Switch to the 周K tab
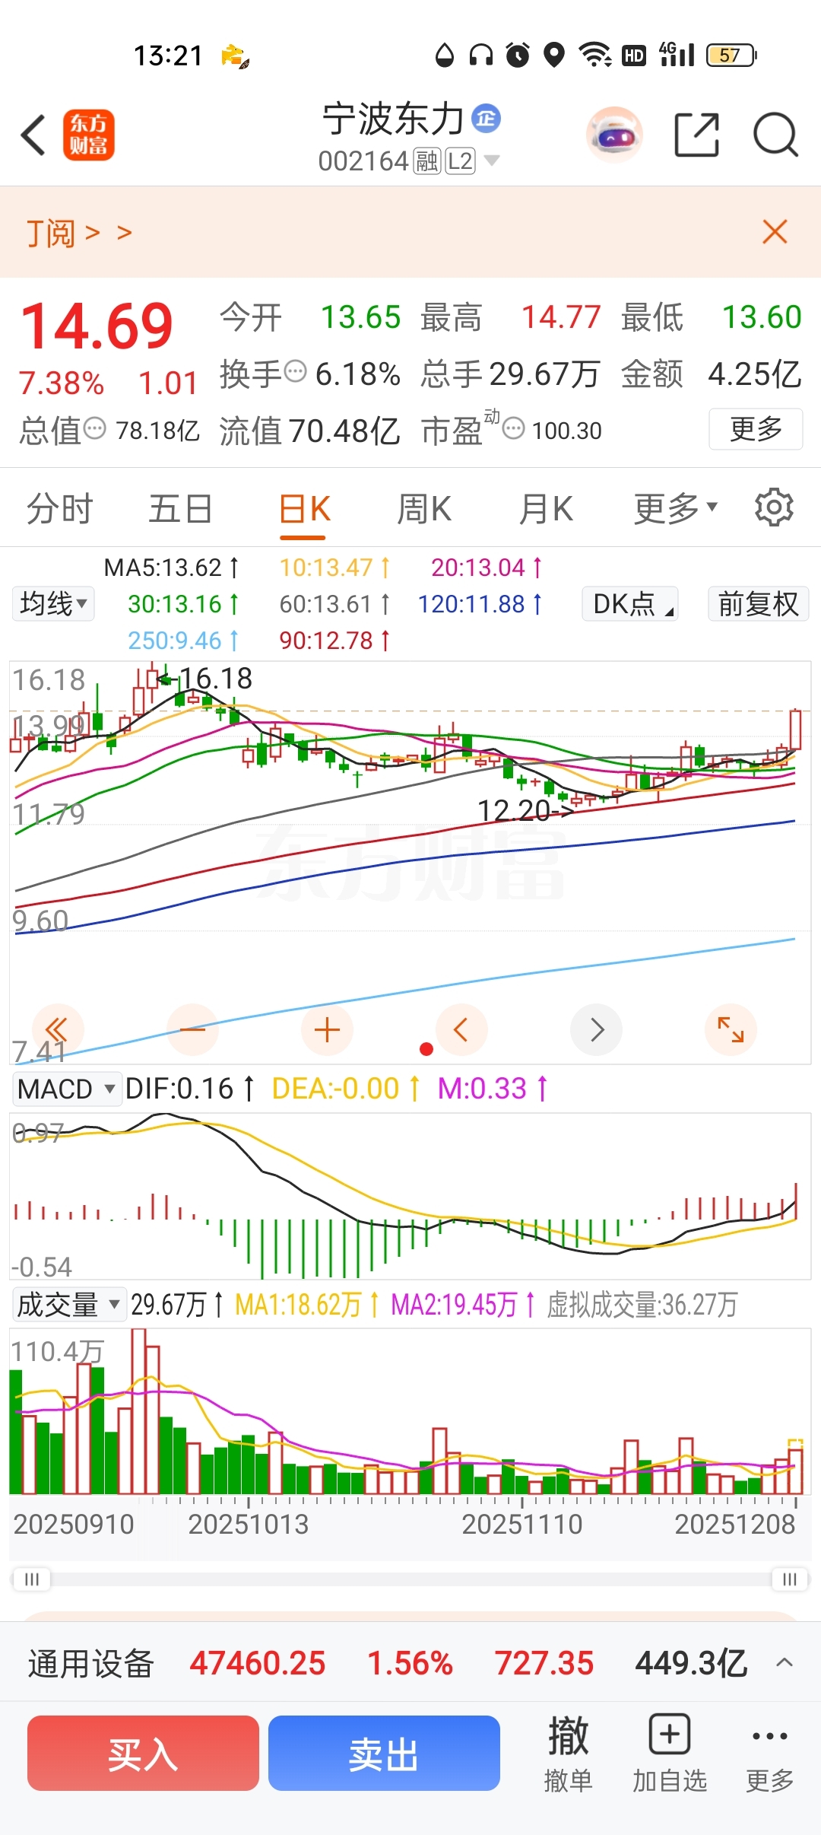Image resolution: width=821 pixels, height=1835 pixels. tap(424, 508)
